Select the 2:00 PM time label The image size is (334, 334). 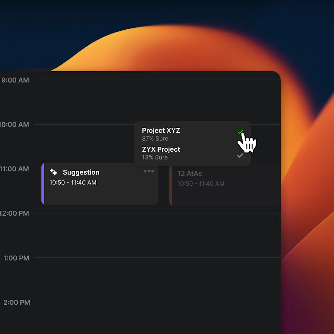click(x=17, y=303)
